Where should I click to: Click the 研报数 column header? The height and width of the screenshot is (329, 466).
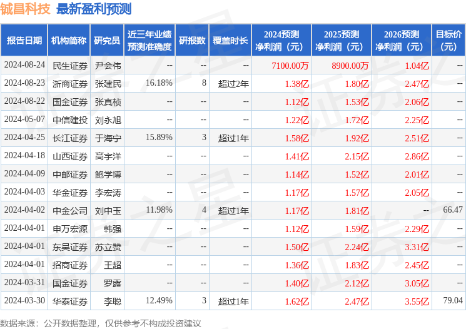point(192,41)
